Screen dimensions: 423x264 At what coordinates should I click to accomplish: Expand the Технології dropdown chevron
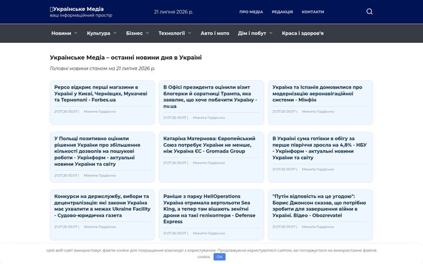[x=189, y=33]
